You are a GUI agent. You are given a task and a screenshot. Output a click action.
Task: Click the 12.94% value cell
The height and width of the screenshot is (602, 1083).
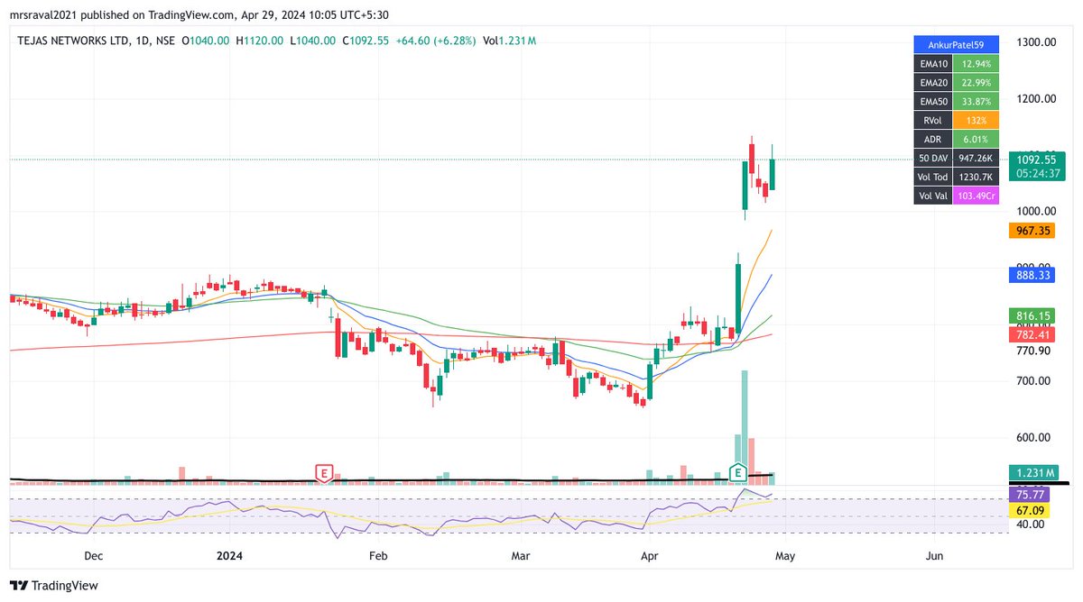click(x=977, y=63)
